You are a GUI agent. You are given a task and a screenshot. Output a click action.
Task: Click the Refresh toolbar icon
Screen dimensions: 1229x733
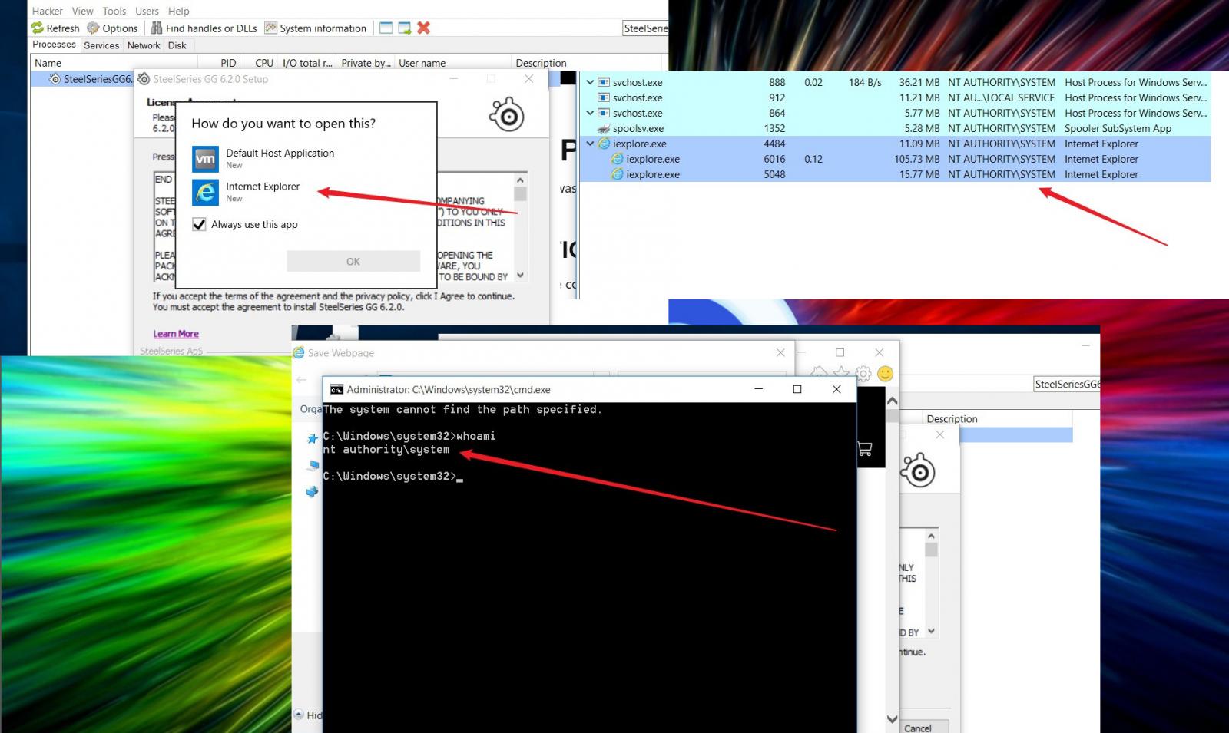(38, 28)
